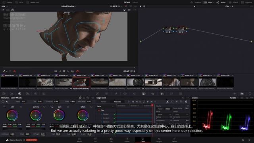The height and width of the screenshot is (143, 254).
Task: Adjust the Gamma color wheel
Action: tap(36, 115)
